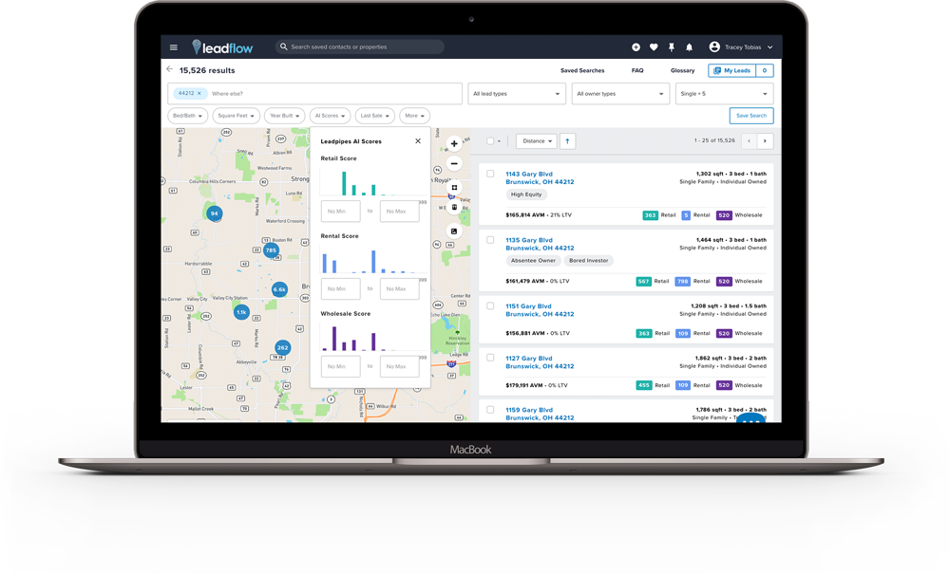This screenshot has height=573, width=950.
Task: Expand the More filters dropdown
Action: coord(414,116)
